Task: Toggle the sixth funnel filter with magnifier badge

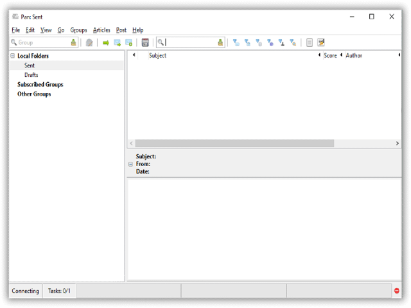Action: [293, 42]
